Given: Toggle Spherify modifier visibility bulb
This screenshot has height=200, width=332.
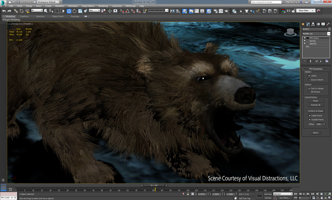Looking at the screenshot, I should click(305, 43).
